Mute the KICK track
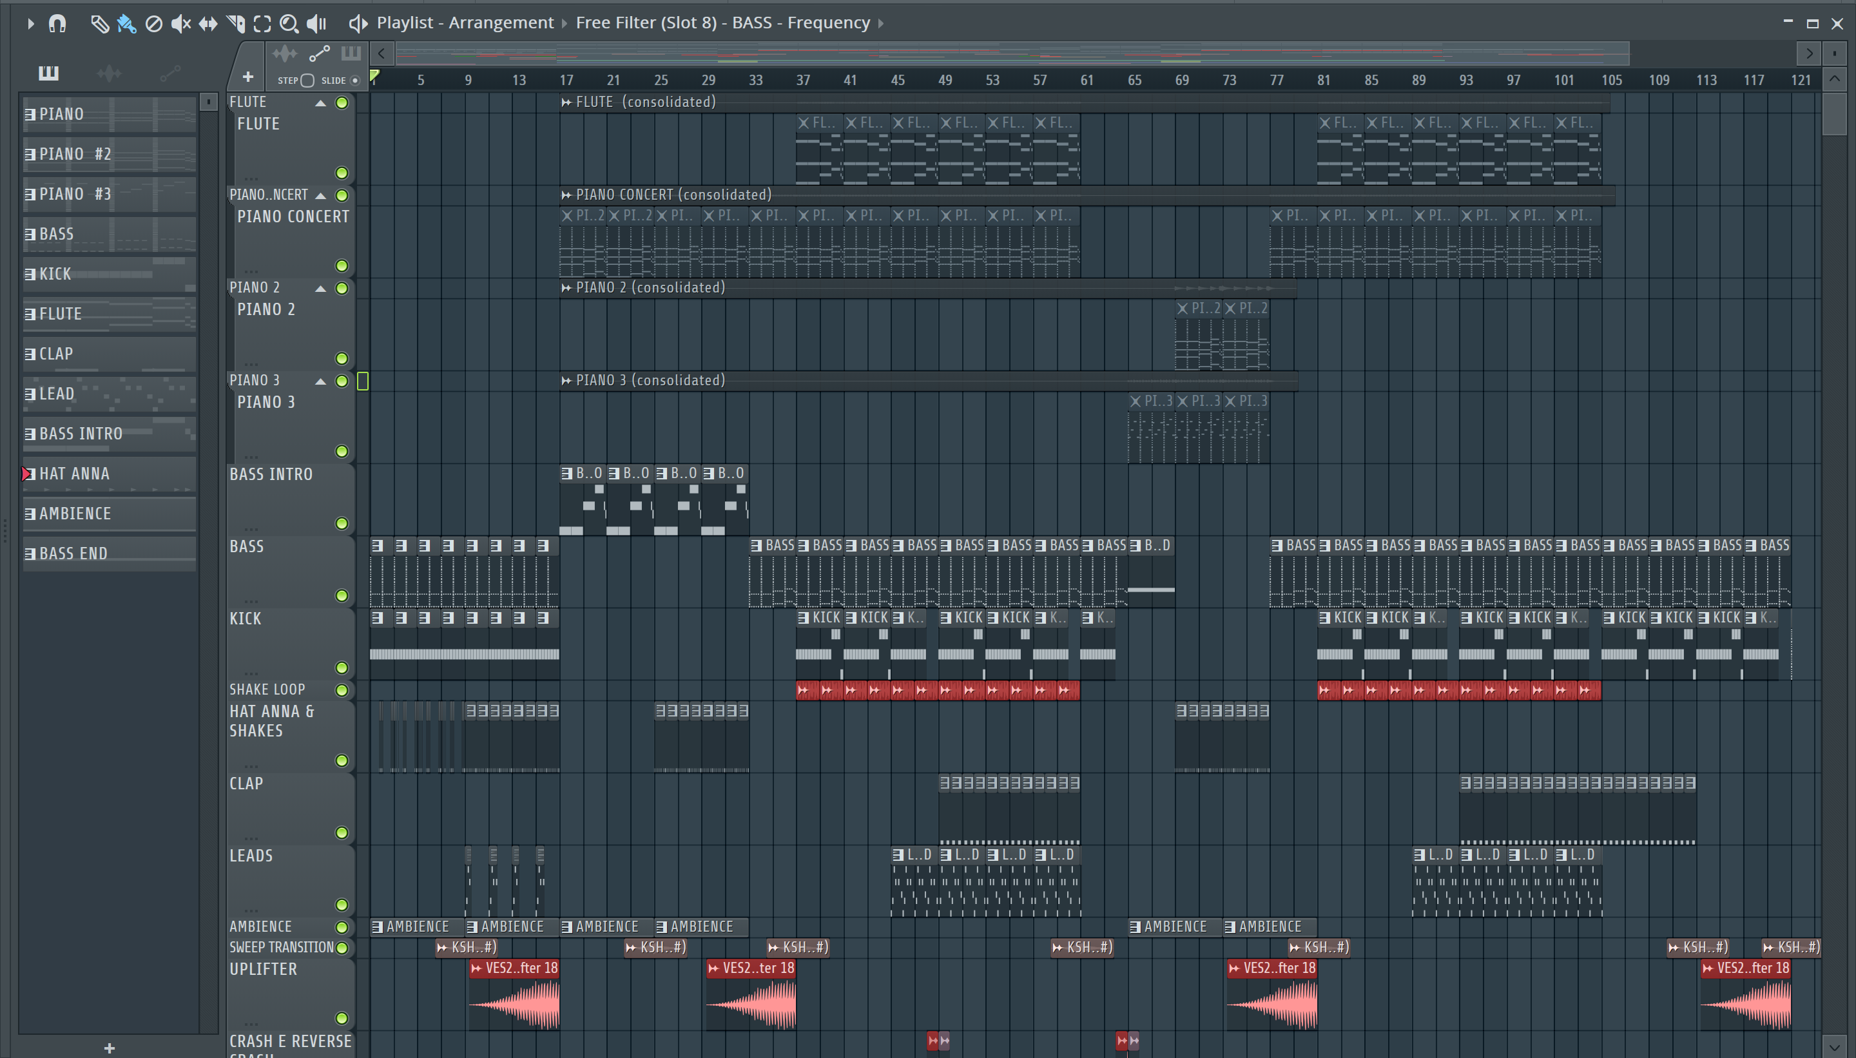Image resolution: width=1856 pixels, height=1058 pixels. point(342,667)
